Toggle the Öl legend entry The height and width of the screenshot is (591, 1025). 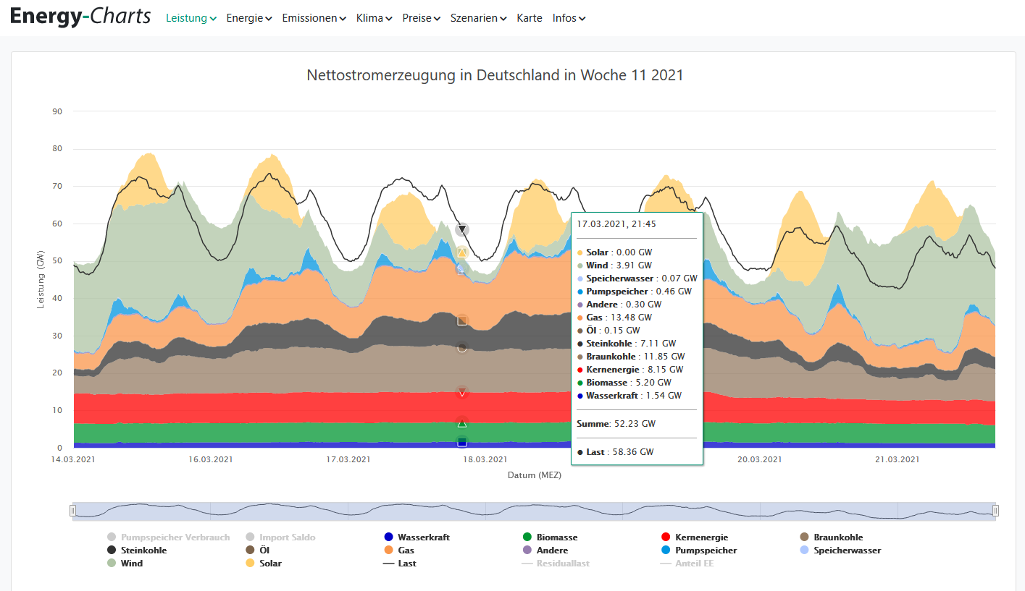point(257,550)
